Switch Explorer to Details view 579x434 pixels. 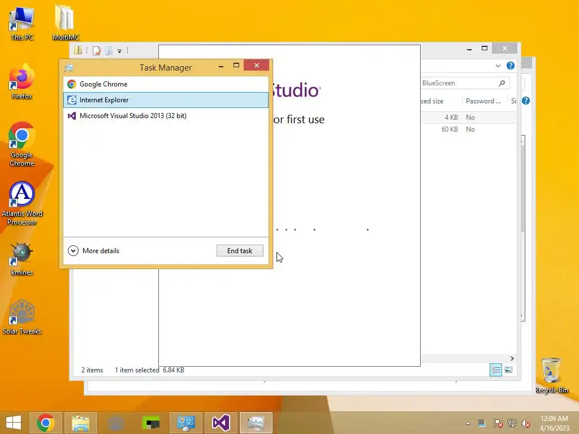point(495,370)
